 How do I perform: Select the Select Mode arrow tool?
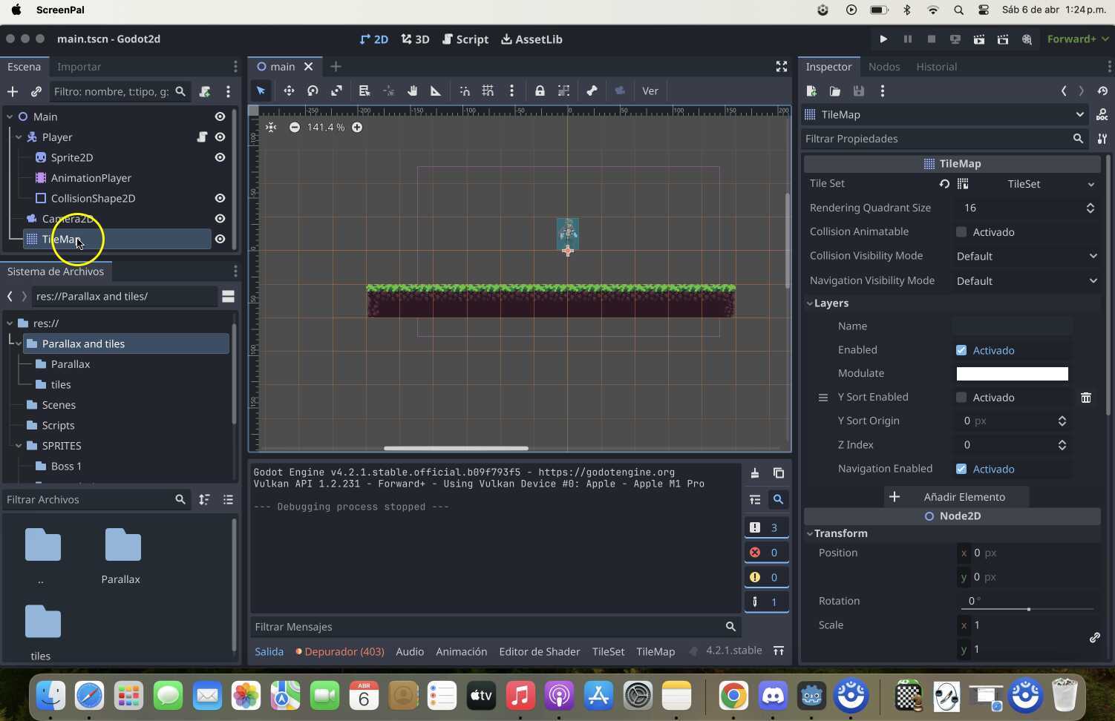coord(261,90)
